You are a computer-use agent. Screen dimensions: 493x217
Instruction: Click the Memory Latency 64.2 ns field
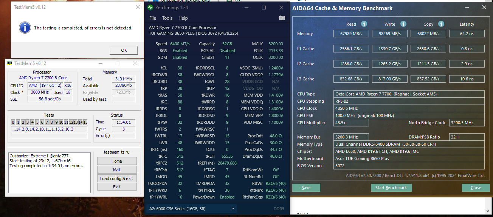click(x=467, y=34)
